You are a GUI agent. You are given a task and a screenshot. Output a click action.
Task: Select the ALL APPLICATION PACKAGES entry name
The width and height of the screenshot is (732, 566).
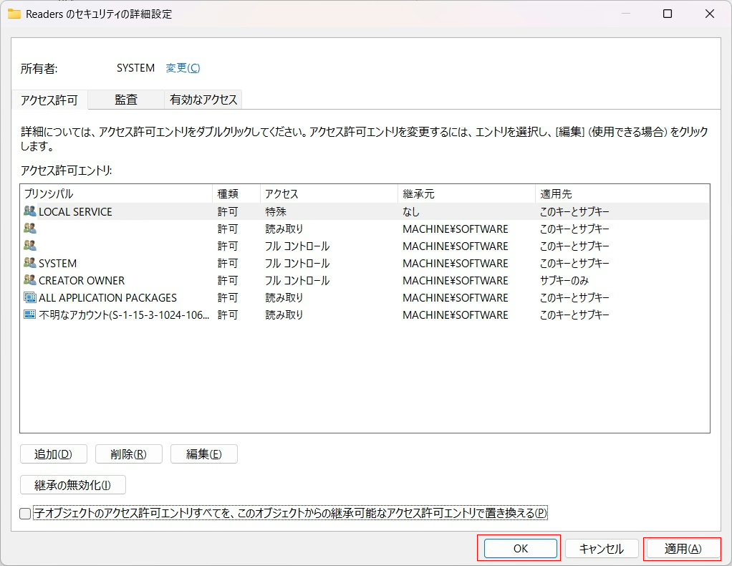(108, 298)
